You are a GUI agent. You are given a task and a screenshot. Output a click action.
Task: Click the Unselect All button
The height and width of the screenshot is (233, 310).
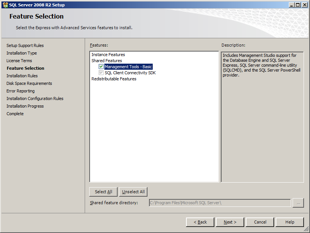133,192
